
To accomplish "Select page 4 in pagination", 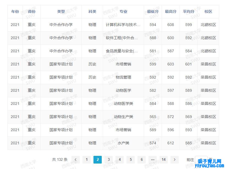I will (x=120, y=160).
